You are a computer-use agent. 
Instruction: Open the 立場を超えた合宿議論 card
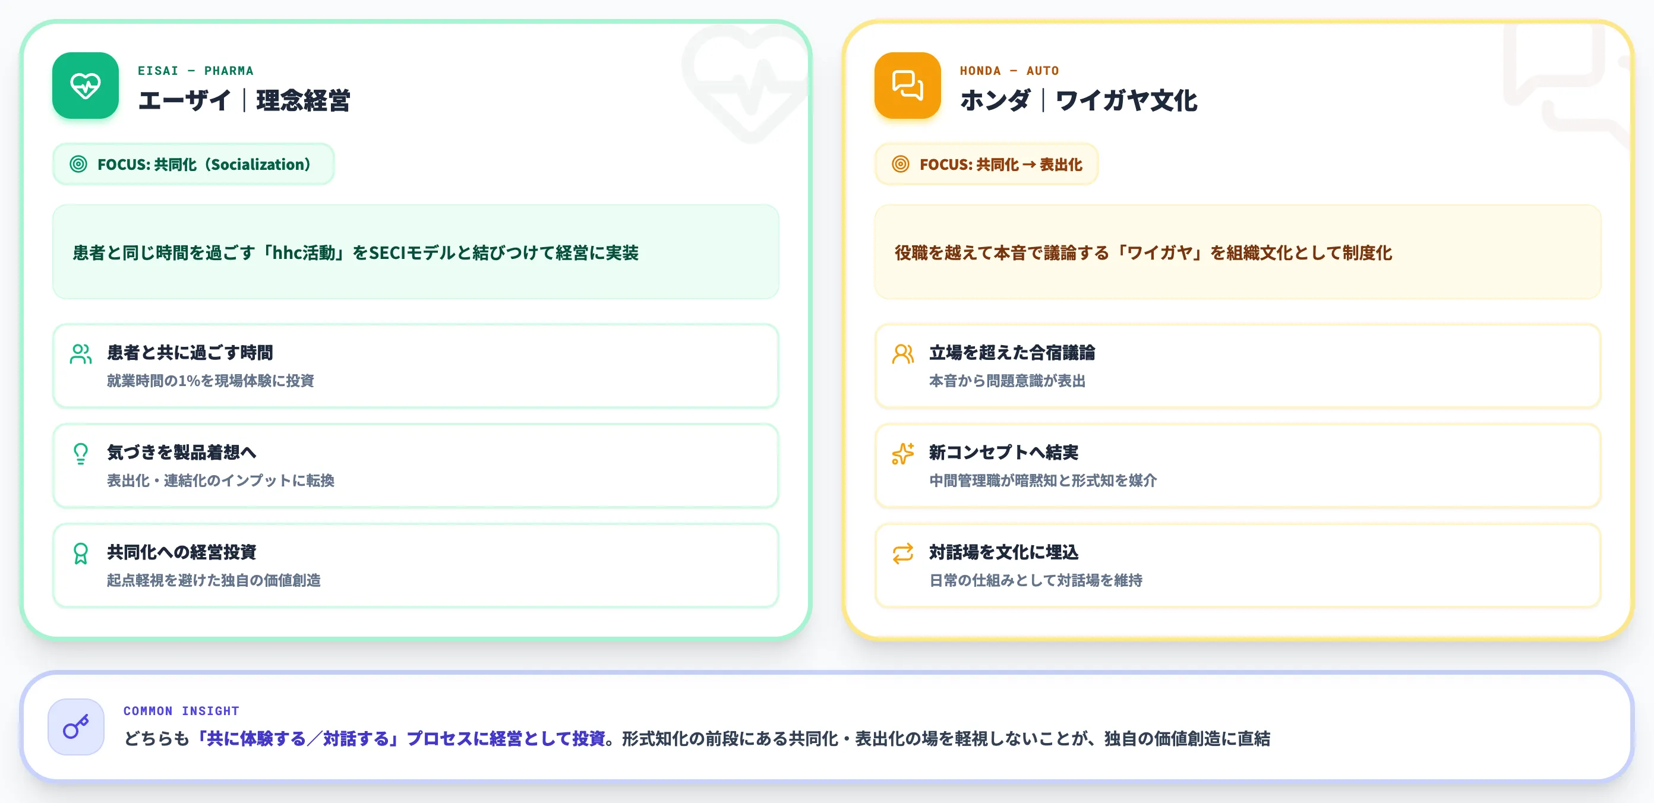coord(1238,366)
